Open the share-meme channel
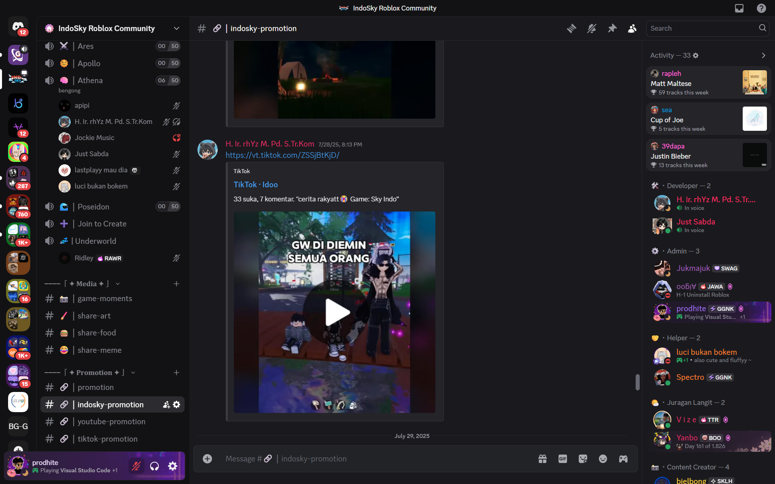The width and height of the screenshot is (775, 484). click(112, 350)
